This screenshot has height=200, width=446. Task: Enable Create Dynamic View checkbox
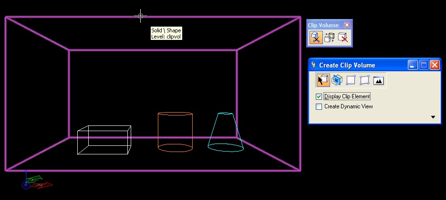319,106
